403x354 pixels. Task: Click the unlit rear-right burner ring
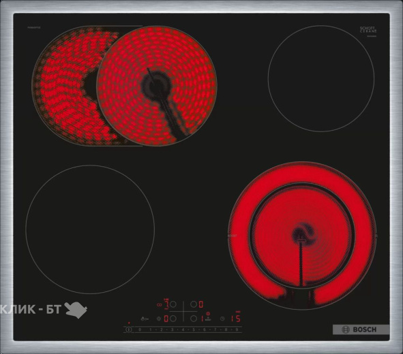coord(321,78)
